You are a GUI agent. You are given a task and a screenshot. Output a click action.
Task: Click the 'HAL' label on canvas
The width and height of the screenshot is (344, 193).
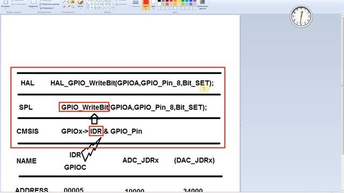point(27,83)
